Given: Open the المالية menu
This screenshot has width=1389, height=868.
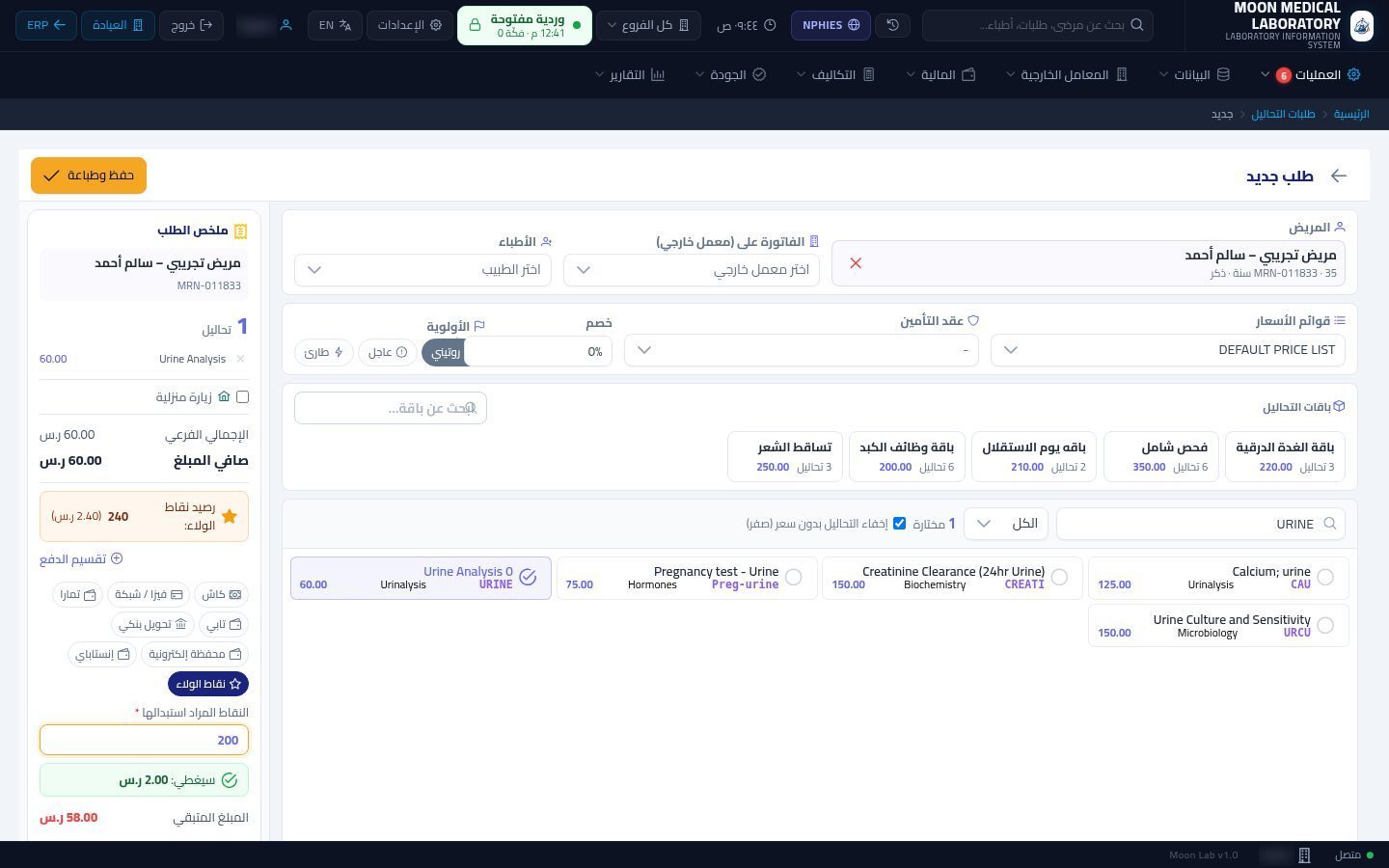Looking at the screenshot, I should (x=940, y=75).
